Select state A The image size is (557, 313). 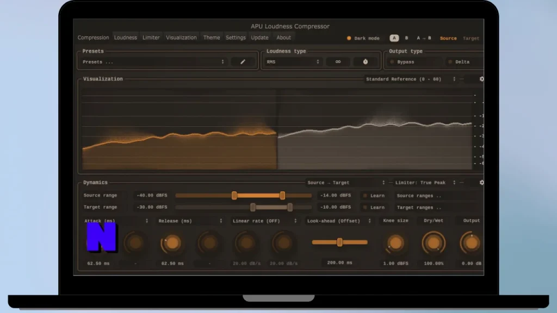(x=394, y=38)
